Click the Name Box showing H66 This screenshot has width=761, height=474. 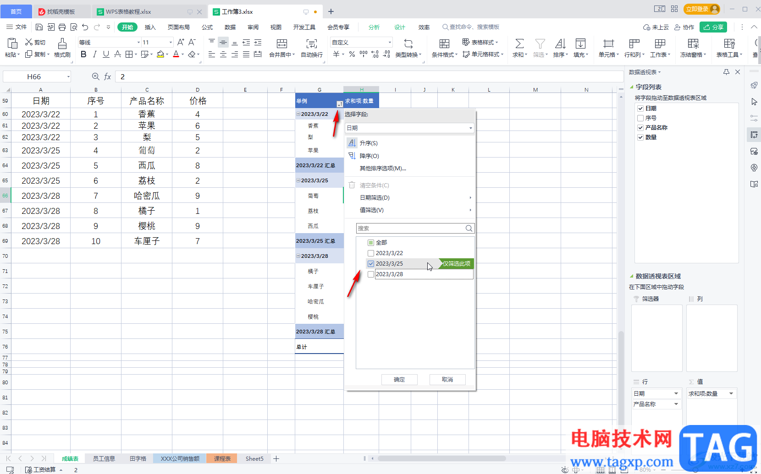[x=37, y=76]
